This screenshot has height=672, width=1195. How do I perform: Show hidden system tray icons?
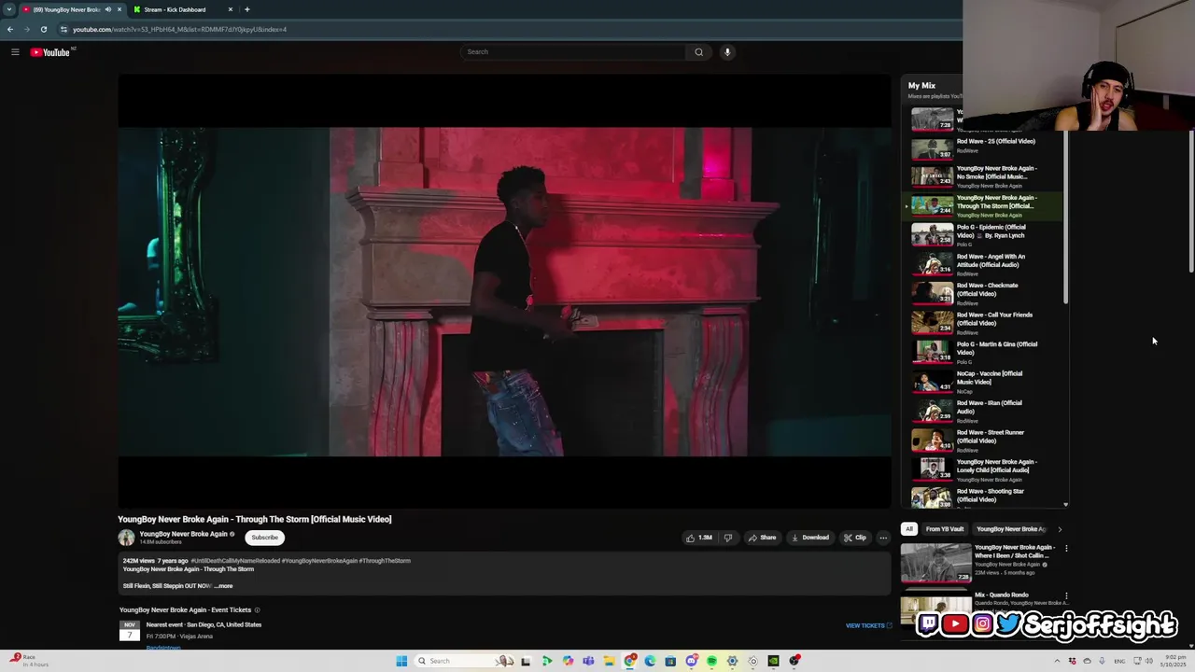pos(1058,661)
